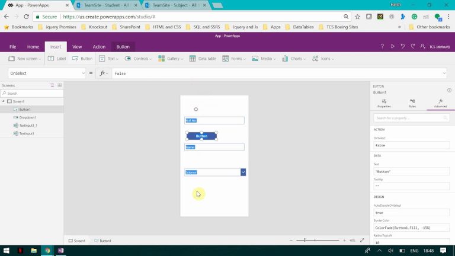455x256 pixels.
Task: Select Button1 in the tree
Action: 31,110
